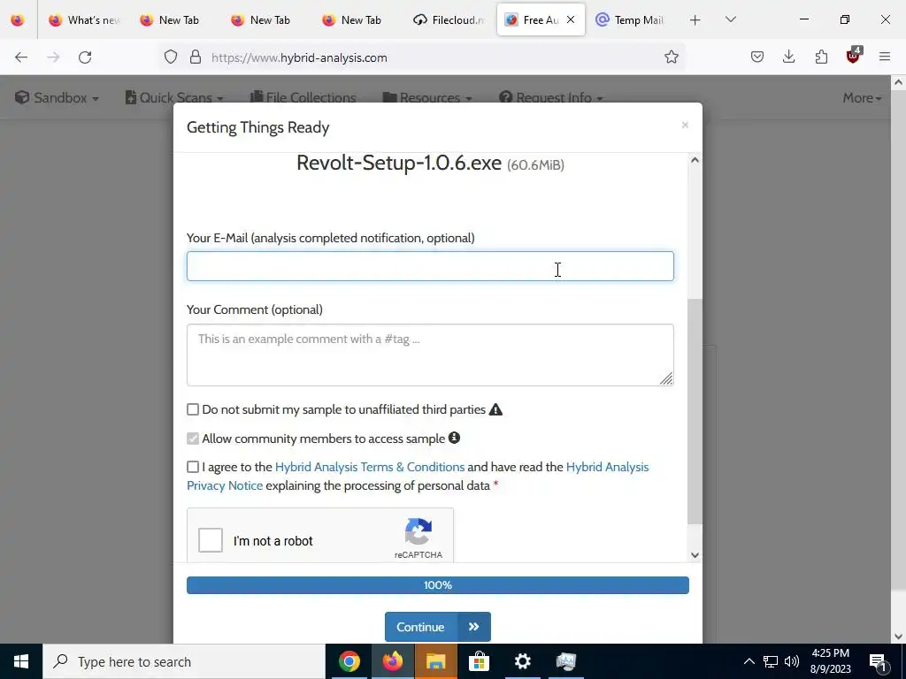The image size is (906, 679).
Task: Click the tracking protection shield icon
Action: click(x=171, y=57)
